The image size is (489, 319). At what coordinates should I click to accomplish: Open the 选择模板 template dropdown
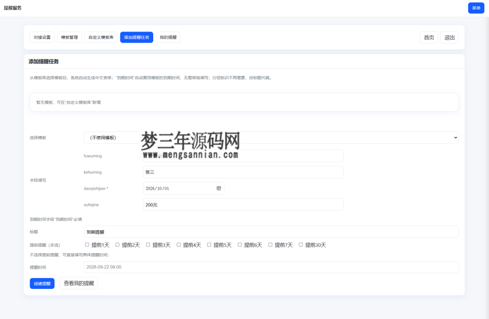pyautogui.click(x=271, y=138)
